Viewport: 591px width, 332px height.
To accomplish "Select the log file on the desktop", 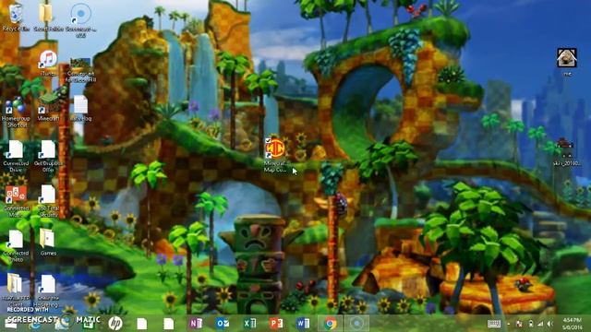I will click(x=80, y=109).
